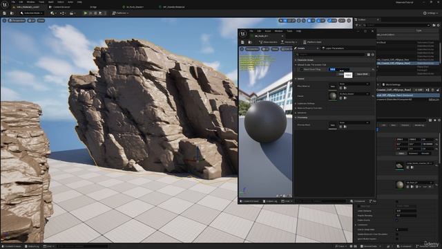Open the settings gear beside the material Details search
The height and width of the screenshot is (249, 442).
point(373,55)
